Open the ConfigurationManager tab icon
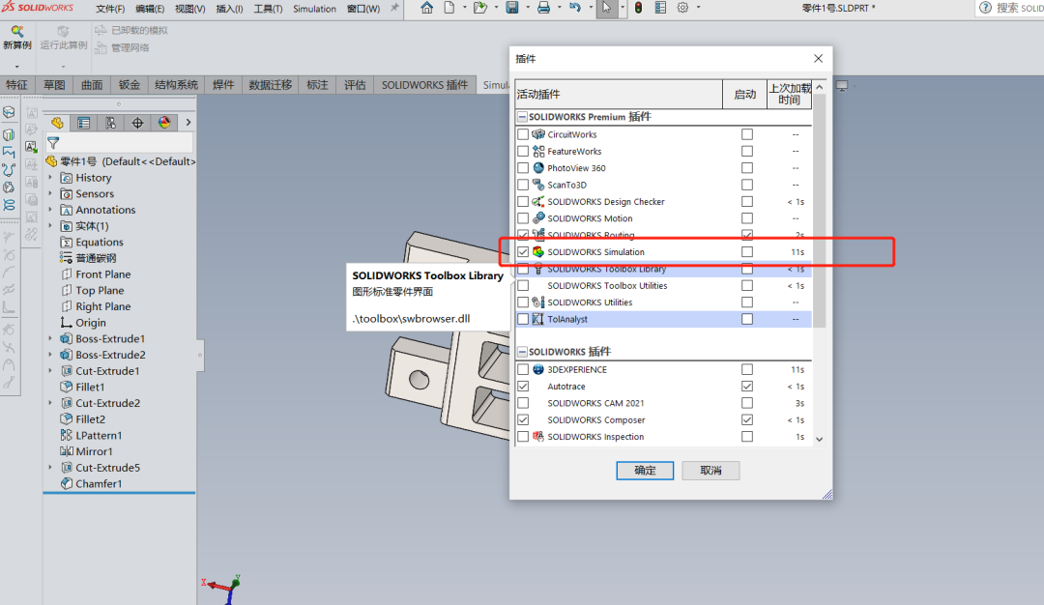Image resolution: width=1044 pixels, height=605 pixels. coord(111,123)
